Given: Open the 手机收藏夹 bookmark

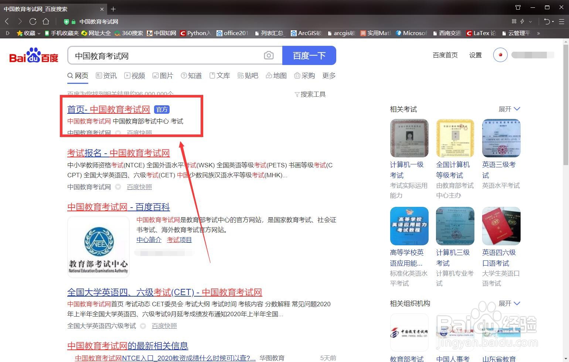Looking at the screenshot, I should tap(61, 33).
